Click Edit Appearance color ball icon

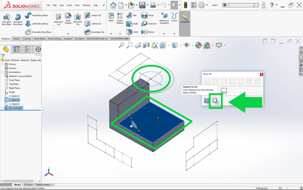pos(198,45)
